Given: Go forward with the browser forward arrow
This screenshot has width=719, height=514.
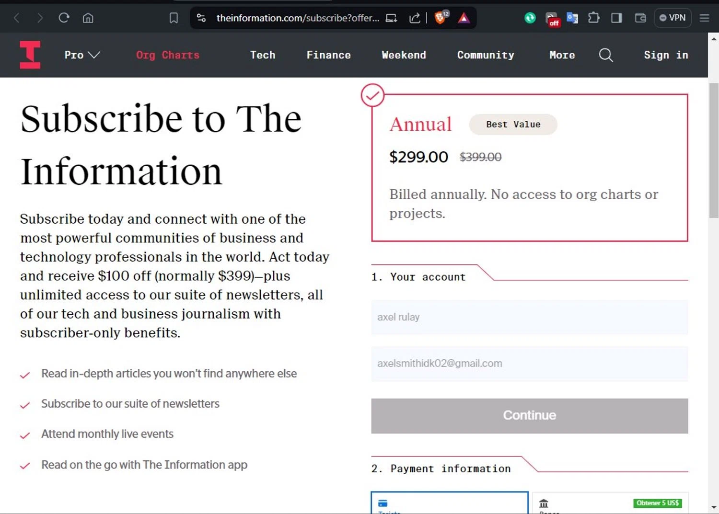Looking at the screenshot, I should [40, 18].
